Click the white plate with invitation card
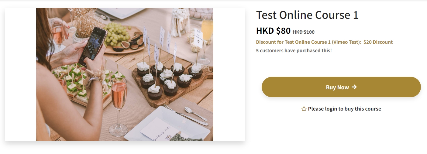 pyautogui.click(x=167, y=125)
